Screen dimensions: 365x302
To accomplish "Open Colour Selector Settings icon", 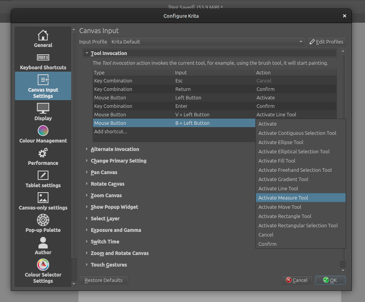I will point(43,265).
